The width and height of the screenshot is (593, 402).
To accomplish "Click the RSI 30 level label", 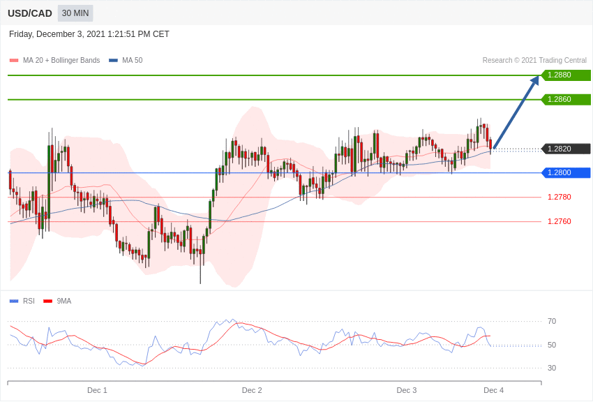I will pos(552,368).
